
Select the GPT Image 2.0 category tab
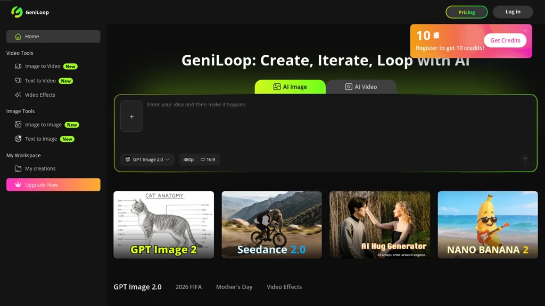tap(138, 287)
